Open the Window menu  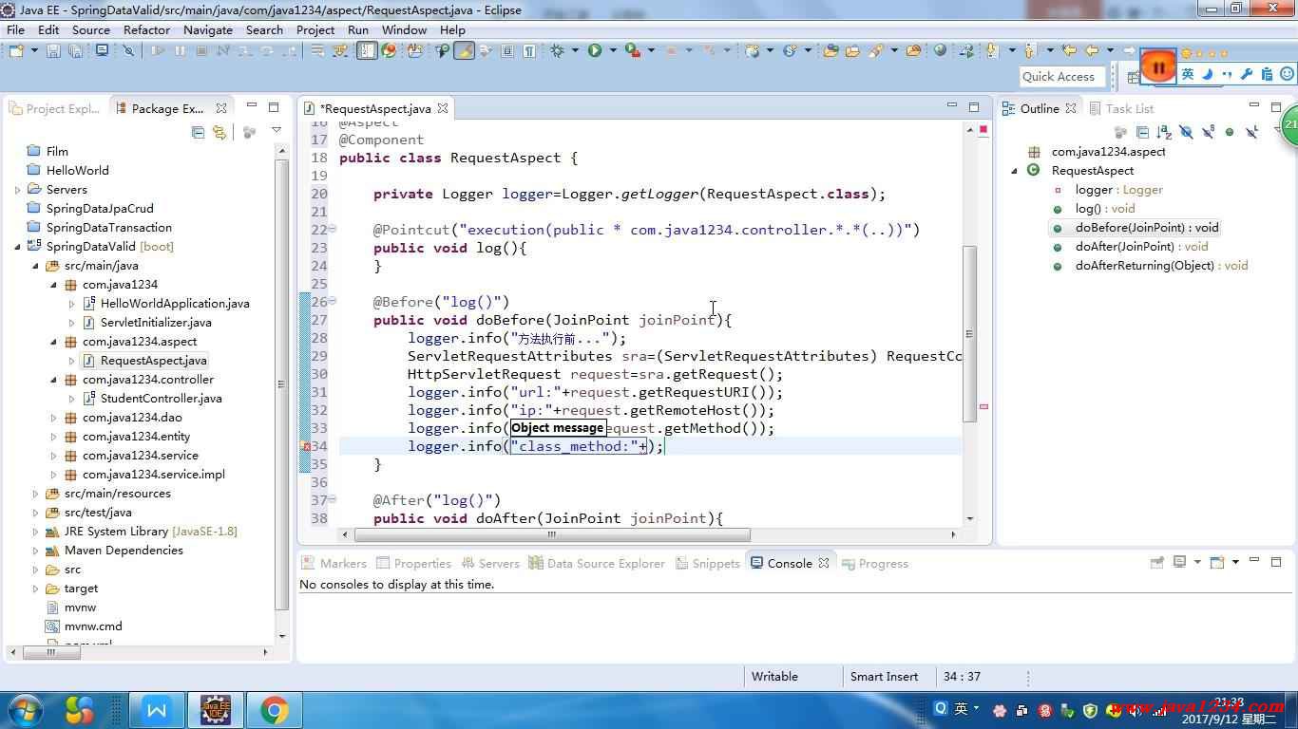[x=404, y=29]
